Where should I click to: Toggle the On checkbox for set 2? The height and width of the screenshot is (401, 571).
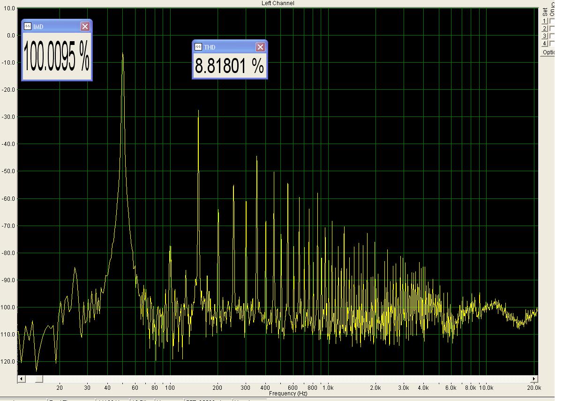click(x=552, y=29)
